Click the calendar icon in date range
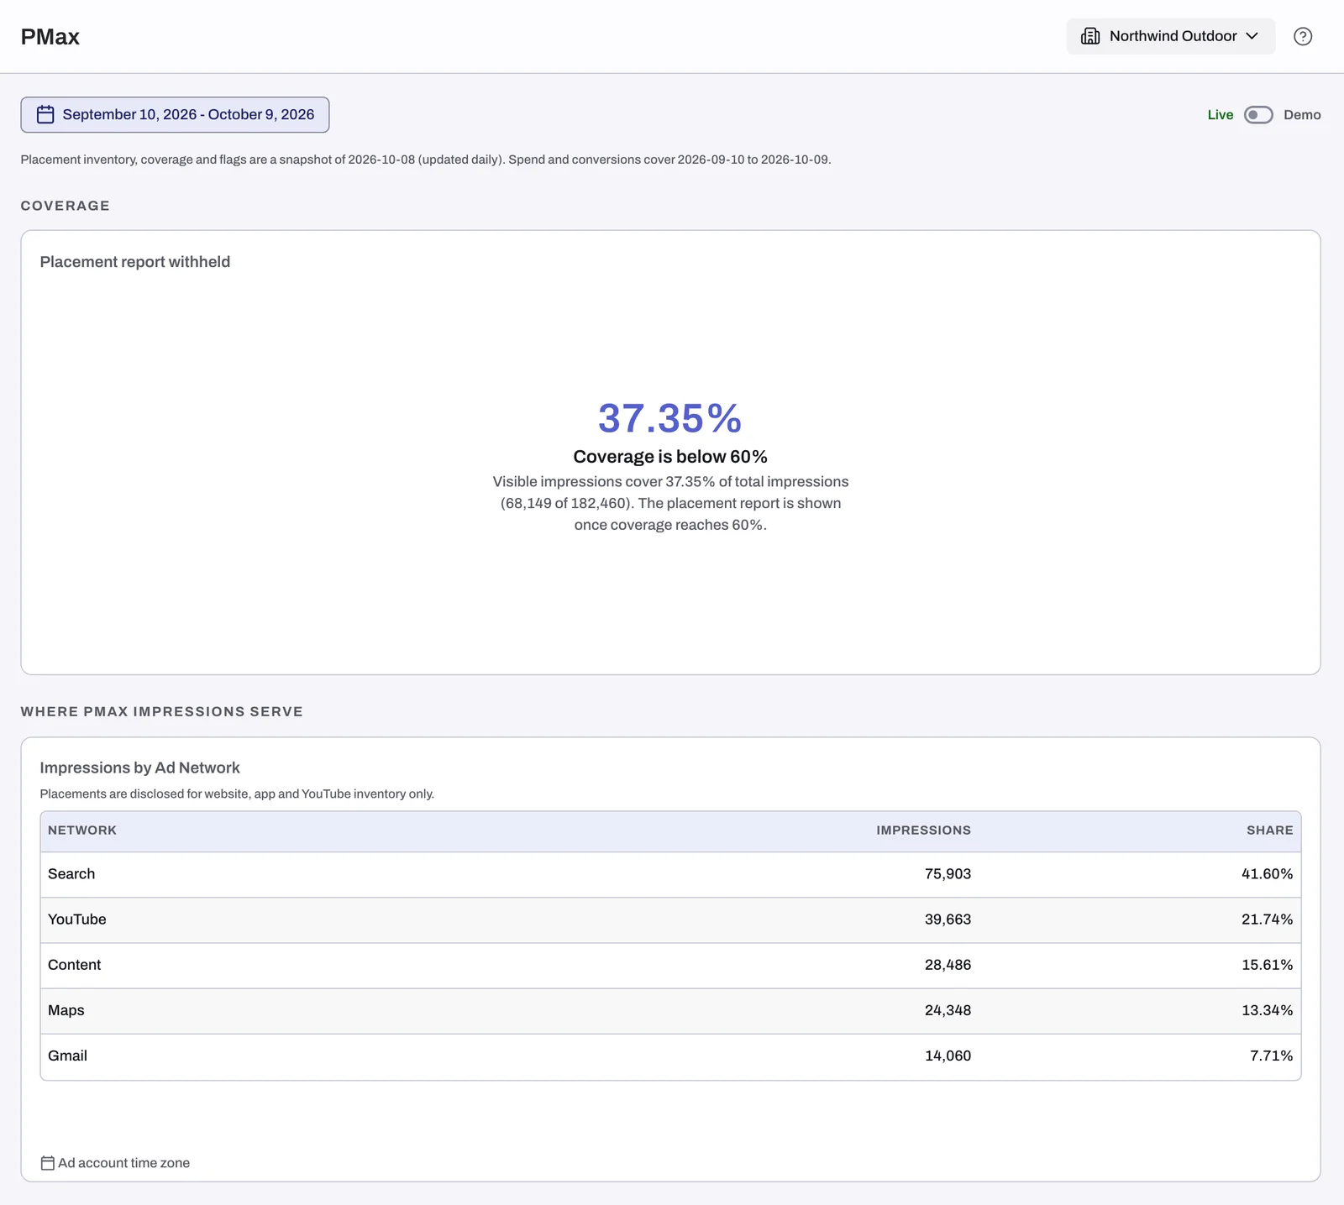 click(x=45, y=114)
